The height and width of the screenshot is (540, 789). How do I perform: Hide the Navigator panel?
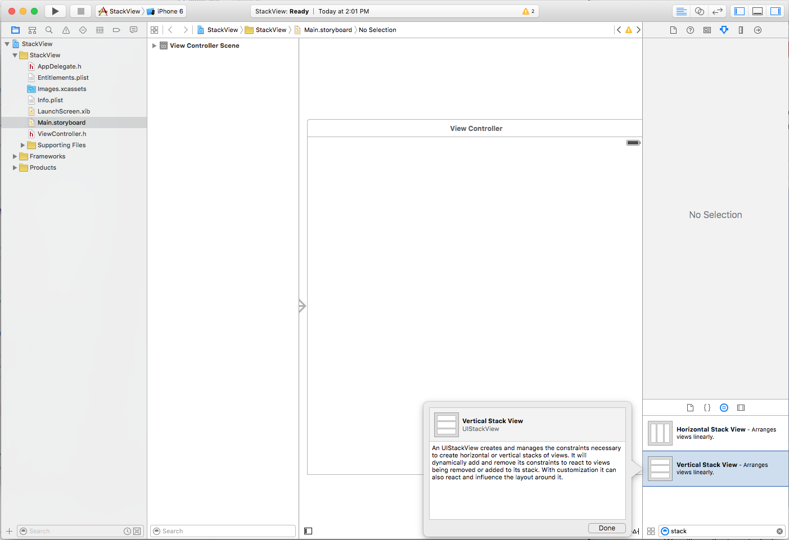click(740, 11)
